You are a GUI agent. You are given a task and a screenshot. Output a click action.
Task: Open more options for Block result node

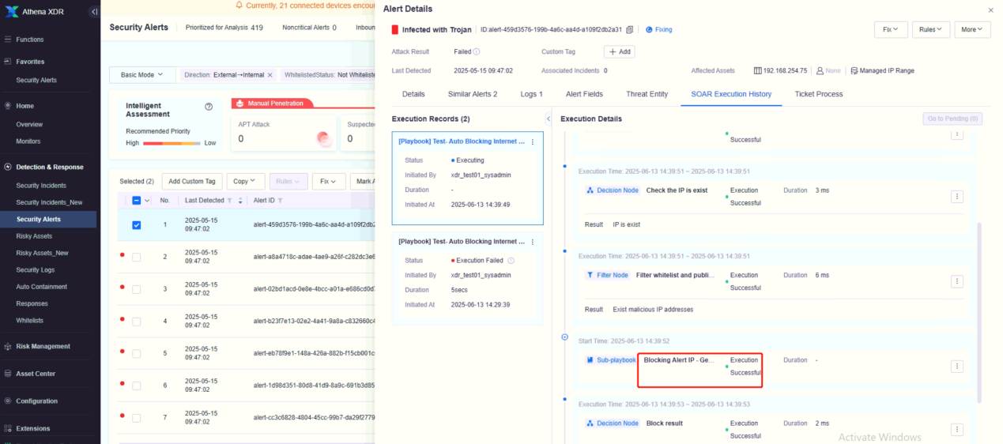[956, 429]
